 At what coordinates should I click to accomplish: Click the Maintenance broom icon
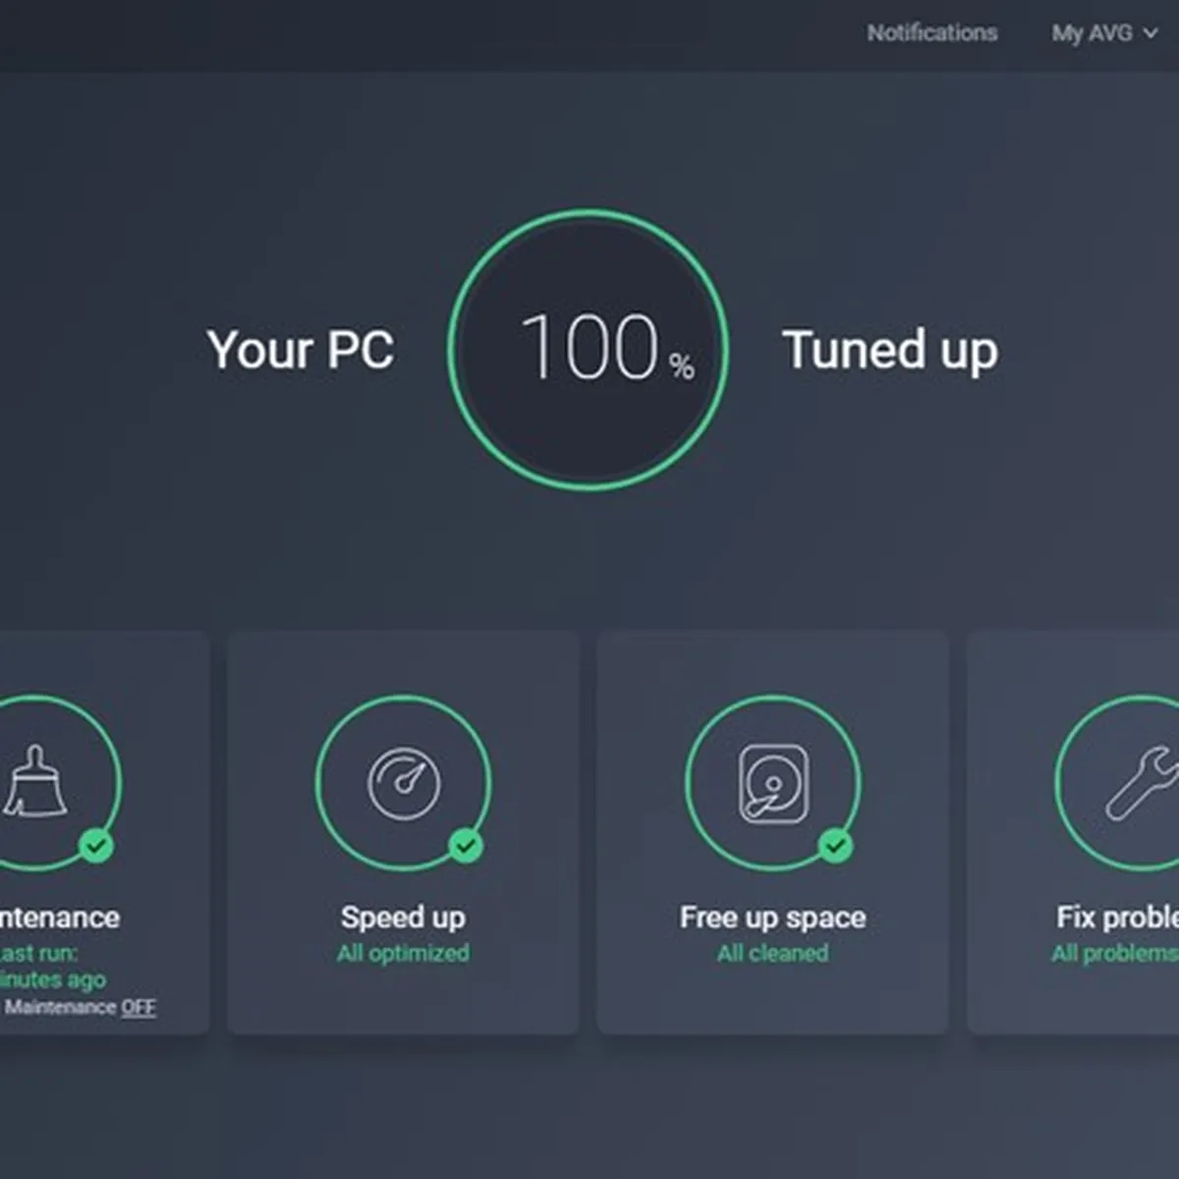[35, 782]
